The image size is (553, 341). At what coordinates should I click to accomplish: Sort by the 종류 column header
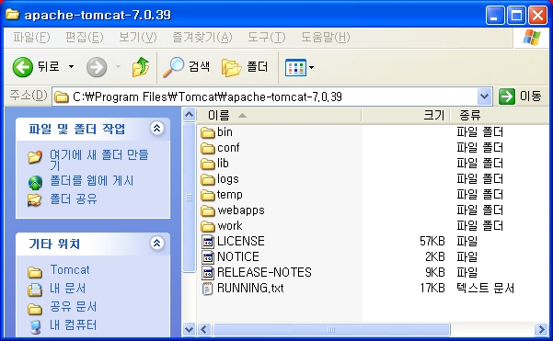click(501, 116)
